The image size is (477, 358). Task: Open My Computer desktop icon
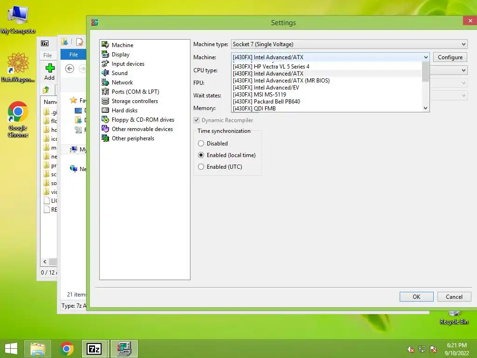click(x=18, y=19)
